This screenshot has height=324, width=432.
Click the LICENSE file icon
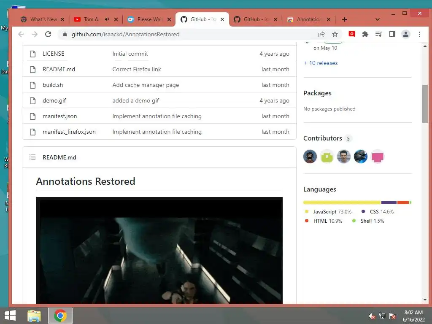pos(32,54)
